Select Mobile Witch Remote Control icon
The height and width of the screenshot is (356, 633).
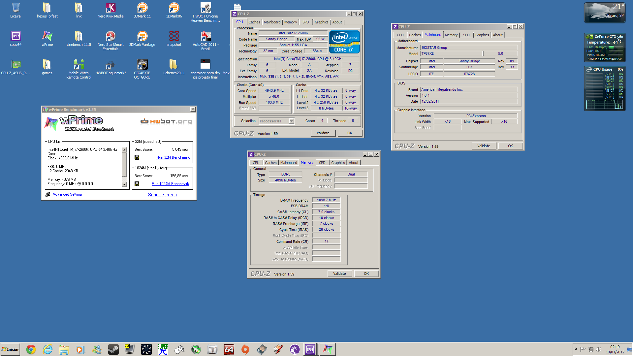click(79, 69)
